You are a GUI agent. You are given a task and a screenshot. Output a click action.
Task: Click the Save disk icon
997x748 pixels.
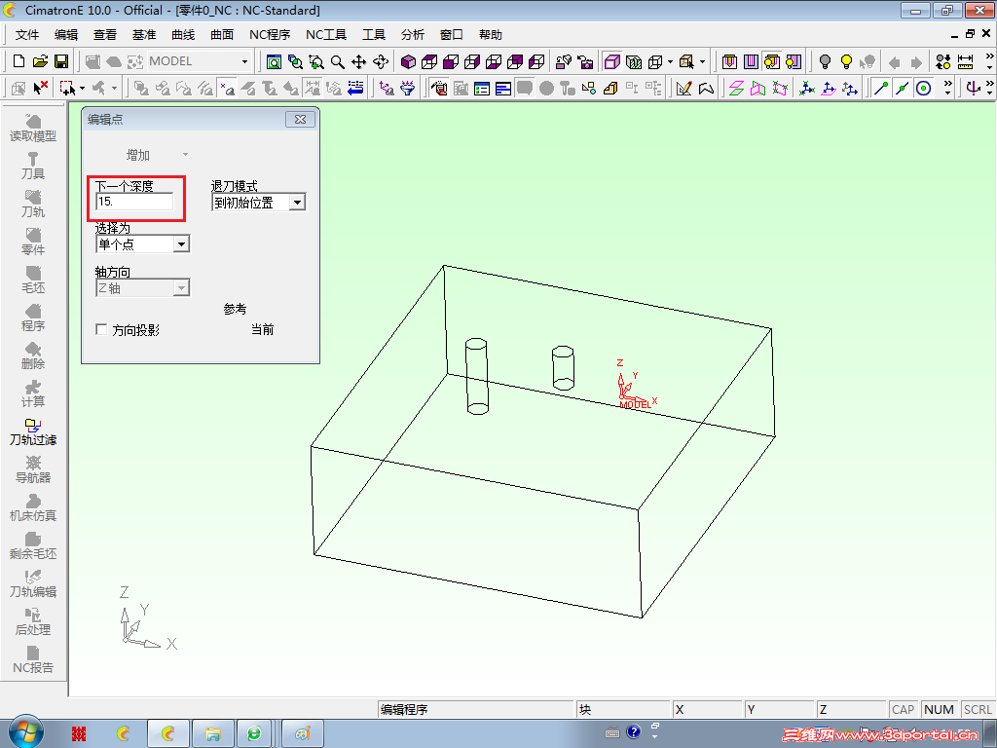tap(61, 61)
